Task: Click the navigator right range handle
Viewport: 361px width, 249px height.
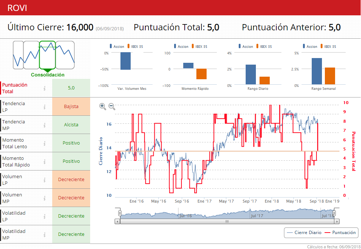Action: click(x=334, y=213)
